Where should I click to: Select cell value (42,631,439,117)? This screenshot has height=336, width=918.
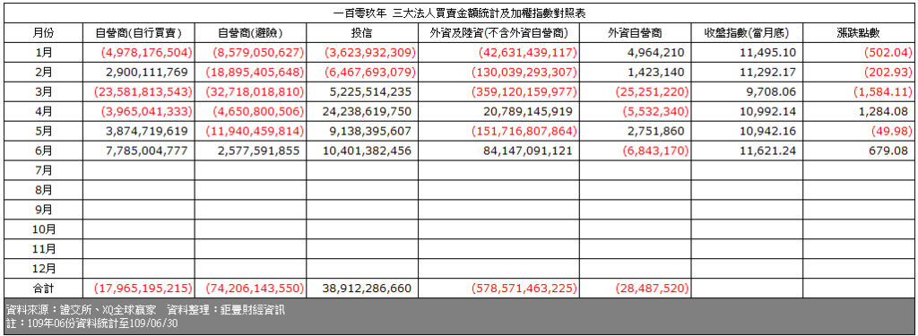point(528,53)
